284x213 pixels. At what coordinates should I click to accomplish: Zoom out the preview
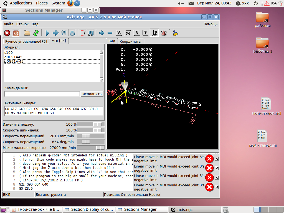pyautogui.click(x=110, y=33)
